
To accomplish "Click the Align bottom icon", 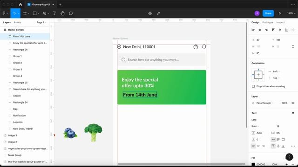I will pos(286,30).
